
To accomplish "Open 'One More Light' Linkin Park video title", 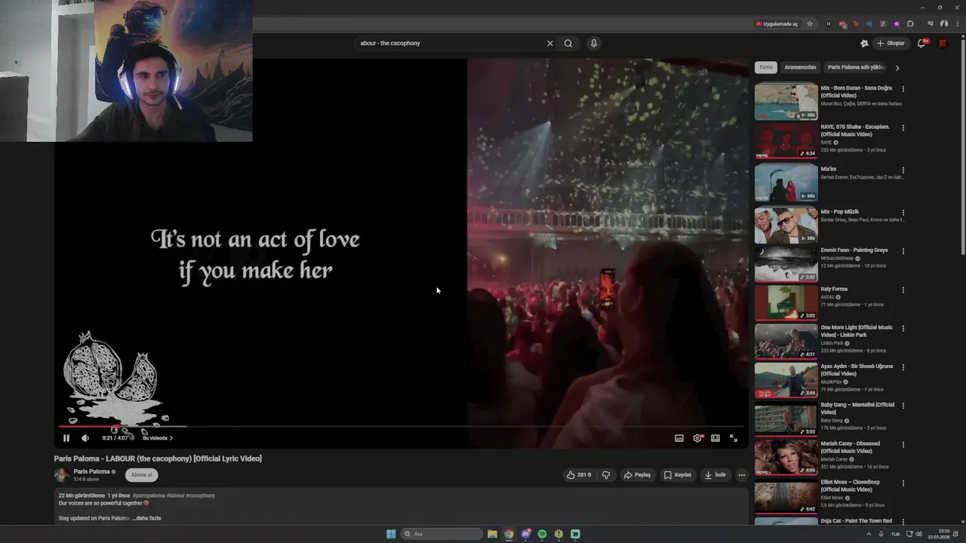I will click(x=857, y=331).
